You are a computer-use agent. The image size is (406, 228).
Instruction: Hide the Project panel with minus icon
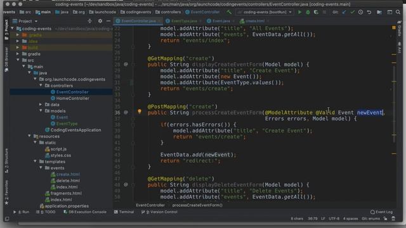pyautogui.click(x=108, y=21)
